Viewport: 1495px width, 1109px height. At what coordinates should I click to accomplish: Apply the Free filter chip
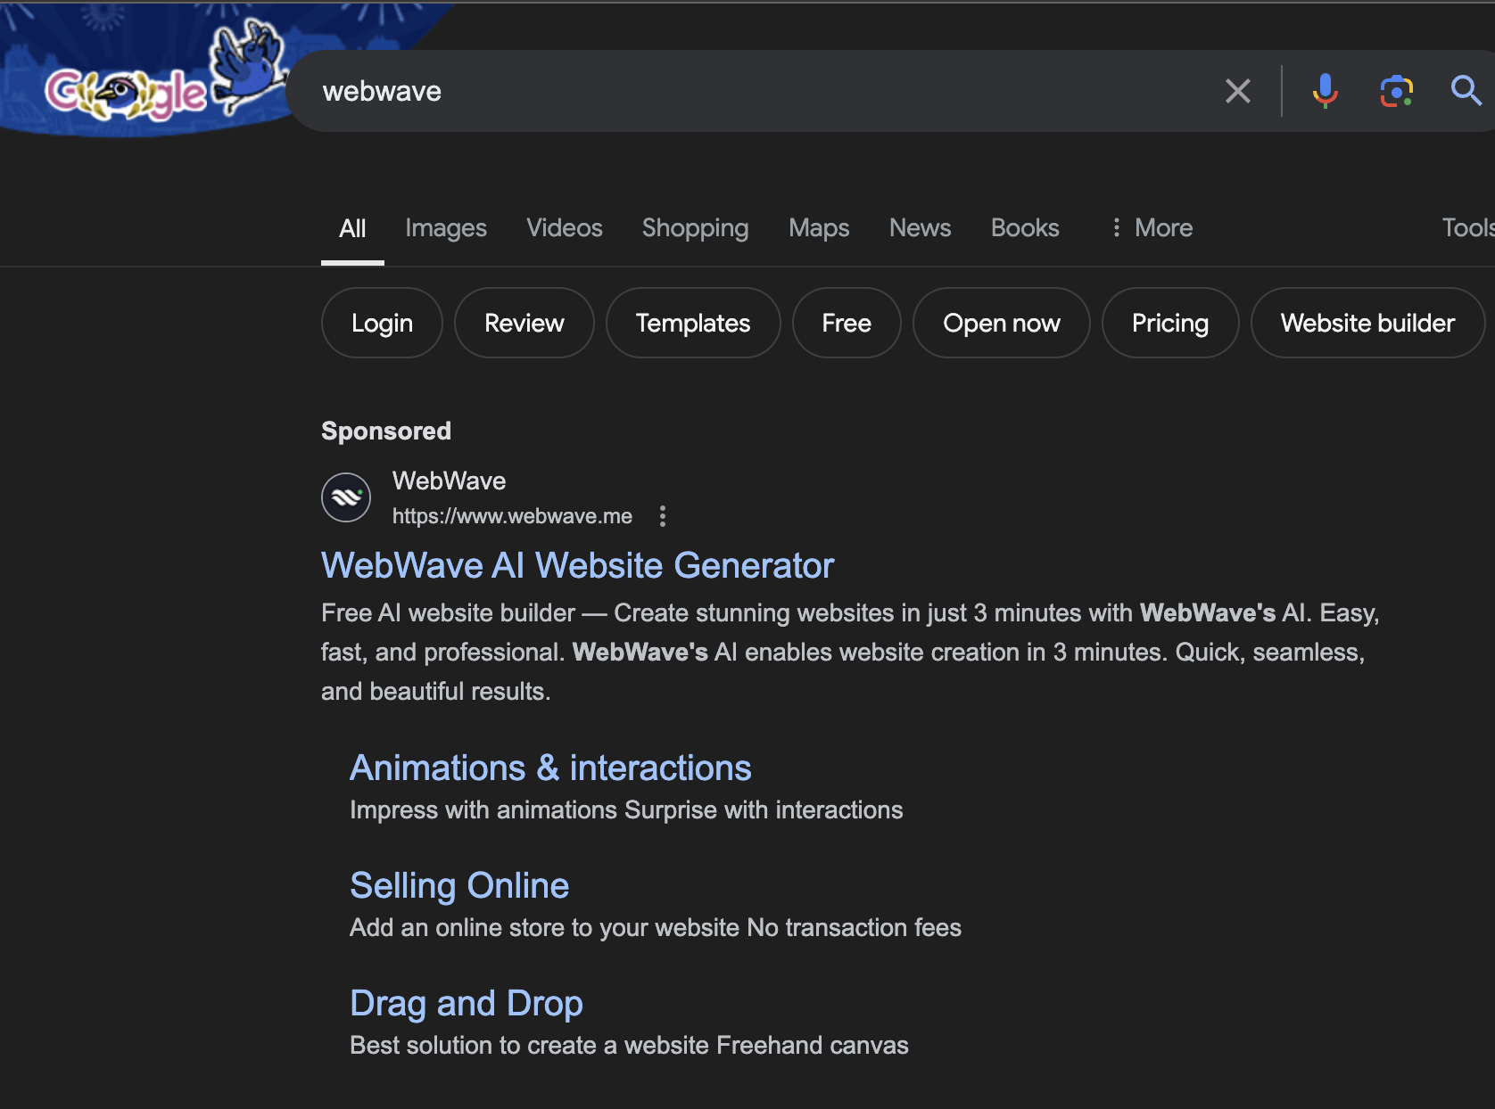(847, 323)
